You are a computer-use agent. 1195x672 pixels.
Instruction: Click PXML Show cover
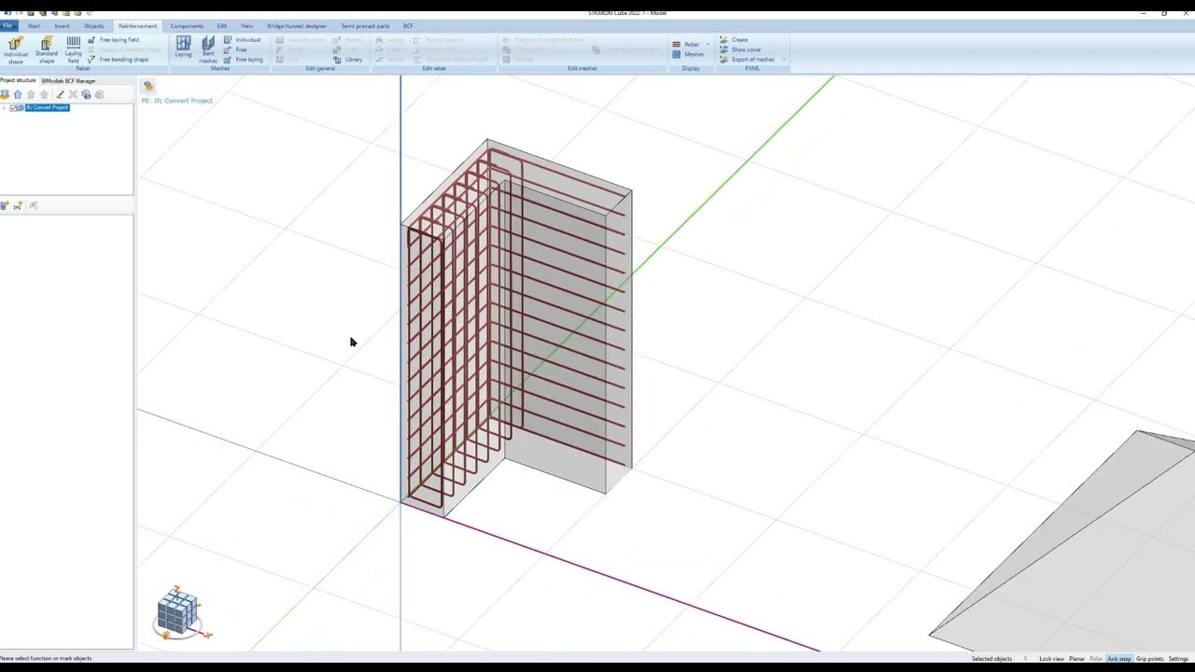pyautogui.click(x=740, y=49)
